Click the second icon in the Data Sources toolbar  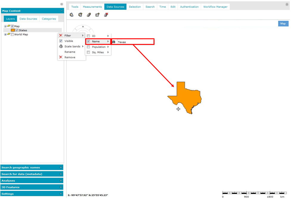click(x=80, y=15)
